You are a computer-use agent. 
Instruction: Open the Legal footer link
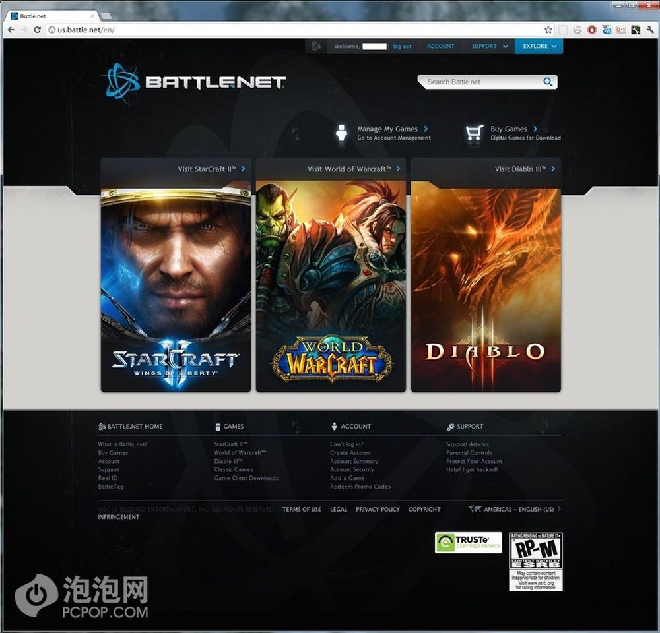[x=339, y=509]
